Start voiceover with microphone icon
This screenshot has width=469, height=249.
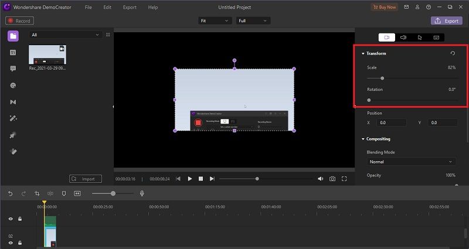pos(142,193)
